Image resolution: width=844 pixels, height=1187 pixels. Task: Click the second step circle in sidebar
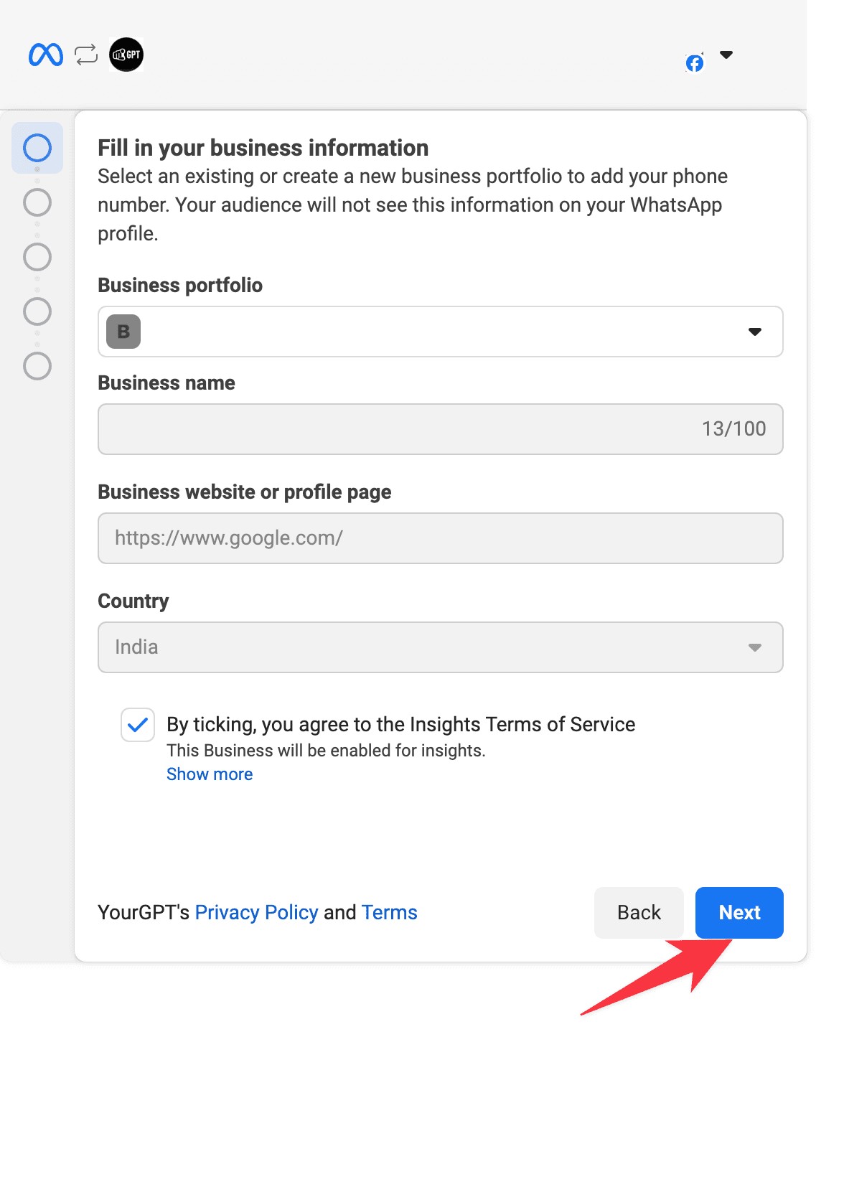(x=37, y=202)
